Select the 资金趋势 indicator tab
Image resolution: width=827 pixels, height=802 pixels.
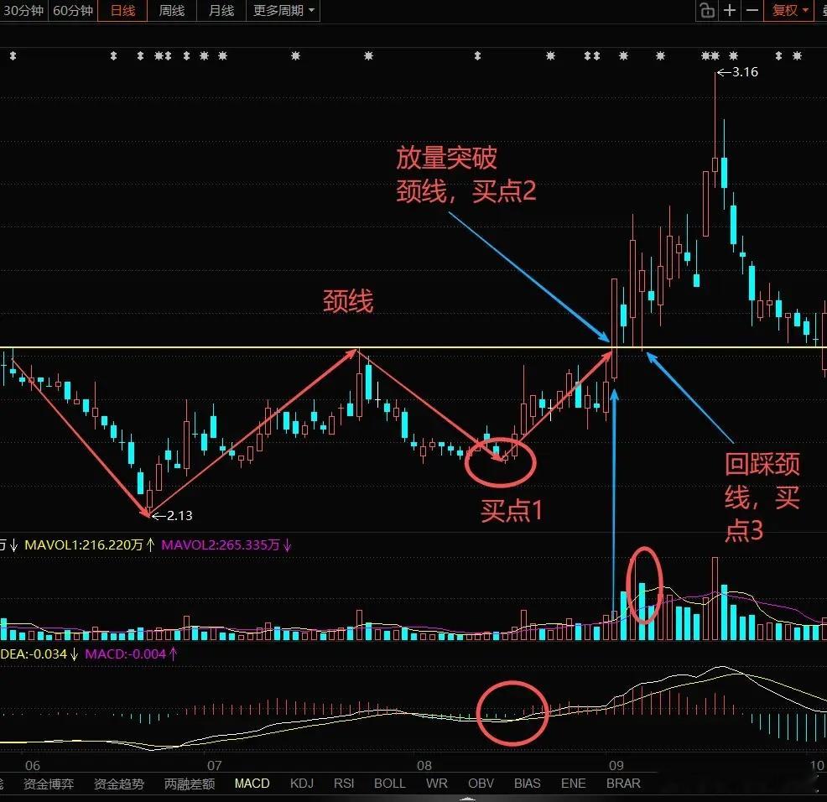pos(119,784)
